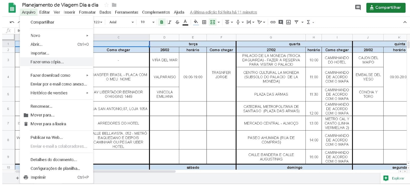
Task: Open Detalhes do documento...
Action: [57, 160]
